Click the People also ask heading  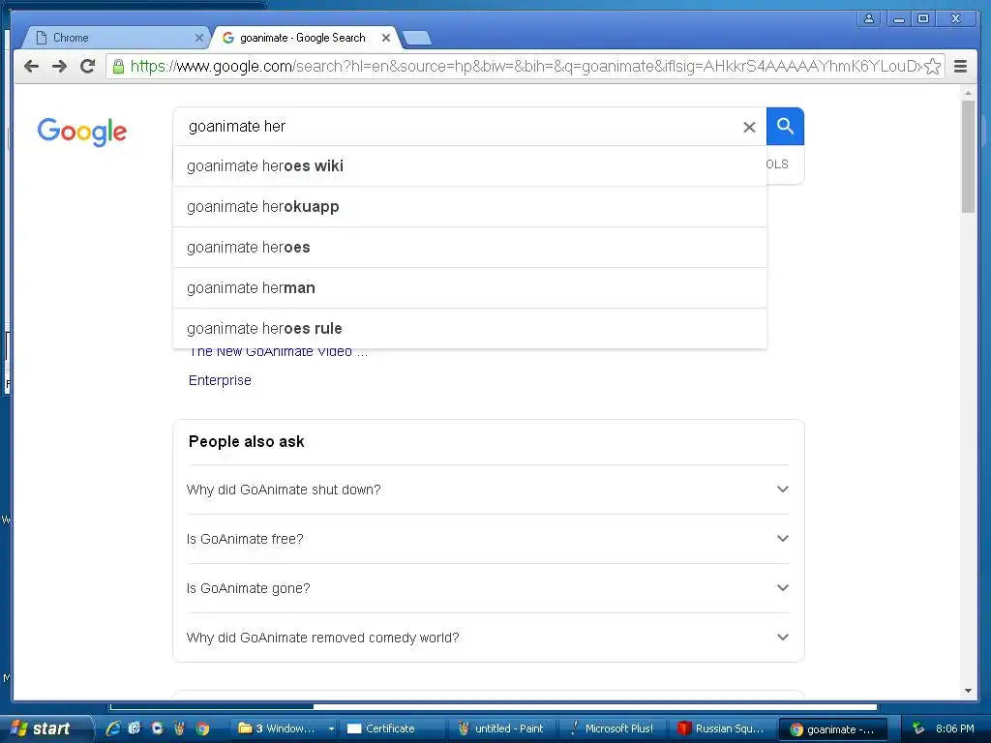[247, 441]
